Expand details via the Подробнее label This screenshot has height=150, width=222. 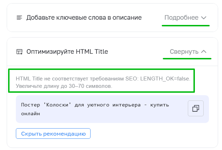point(181,18)
